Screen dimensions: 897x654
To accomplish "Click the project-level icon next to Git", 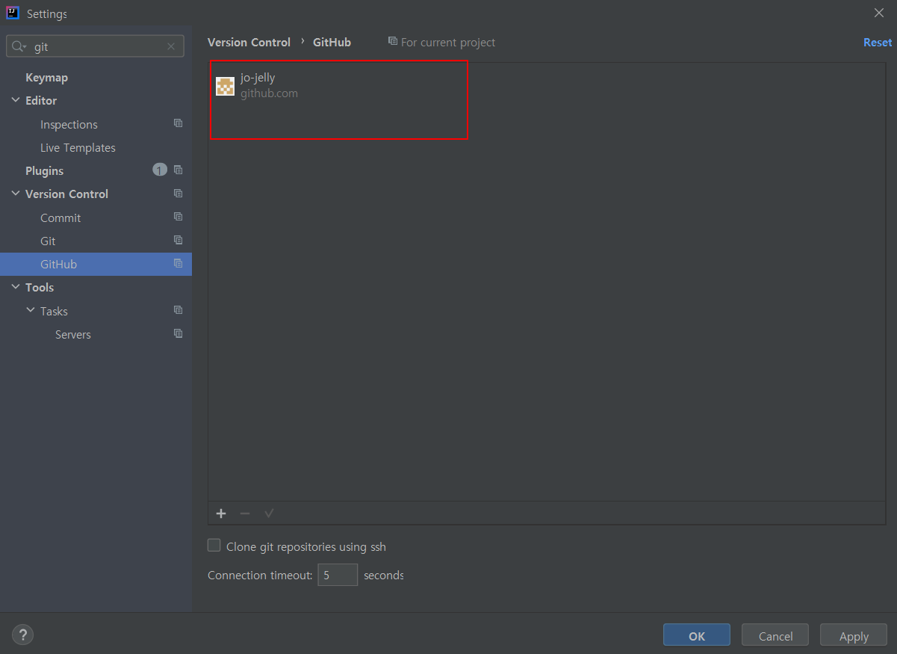I will click(x=178, y=240).
